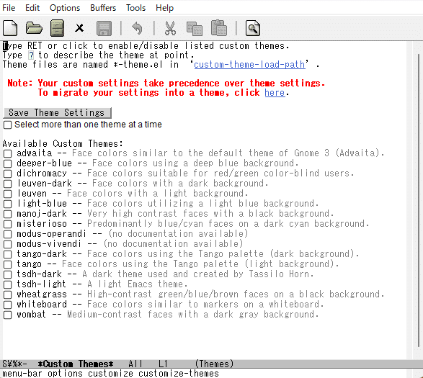Click the Save floppy disk icon
This screenshot has height=378, width=423.
tap(104, 28)
